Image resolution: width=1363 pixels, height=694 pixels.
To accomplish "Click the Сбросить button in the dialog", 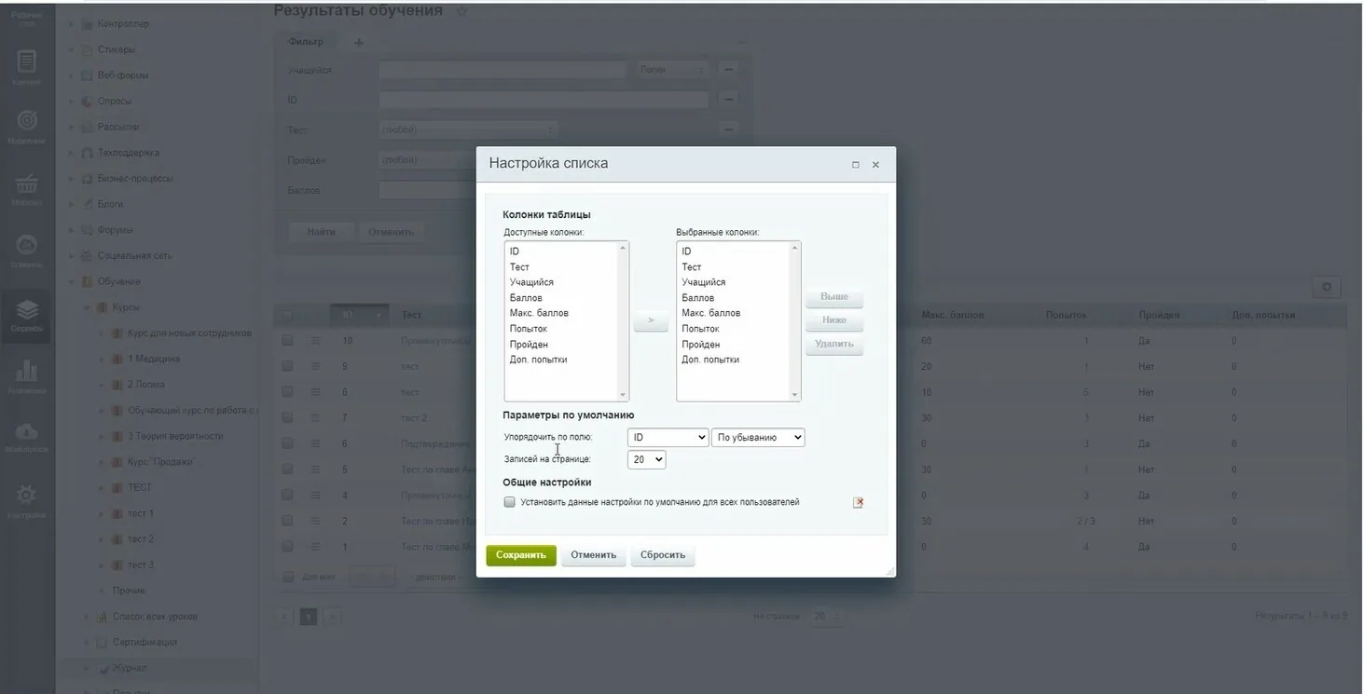I will (x=663, y=555).
